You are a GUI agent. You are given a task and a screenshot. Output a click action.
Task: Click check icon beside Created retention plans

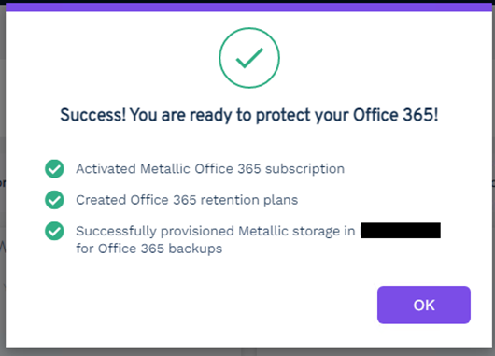[54, 200]
